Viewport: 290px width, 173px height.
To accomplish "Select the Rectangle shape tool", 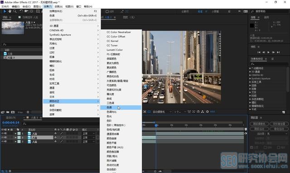I will point(38,11).
